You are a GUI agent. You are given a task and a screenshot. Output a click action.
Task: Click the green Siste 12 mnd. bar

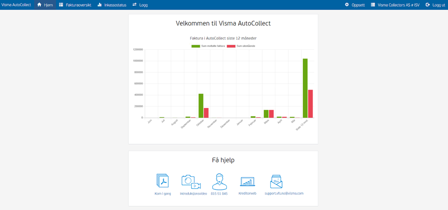(305, 88)
